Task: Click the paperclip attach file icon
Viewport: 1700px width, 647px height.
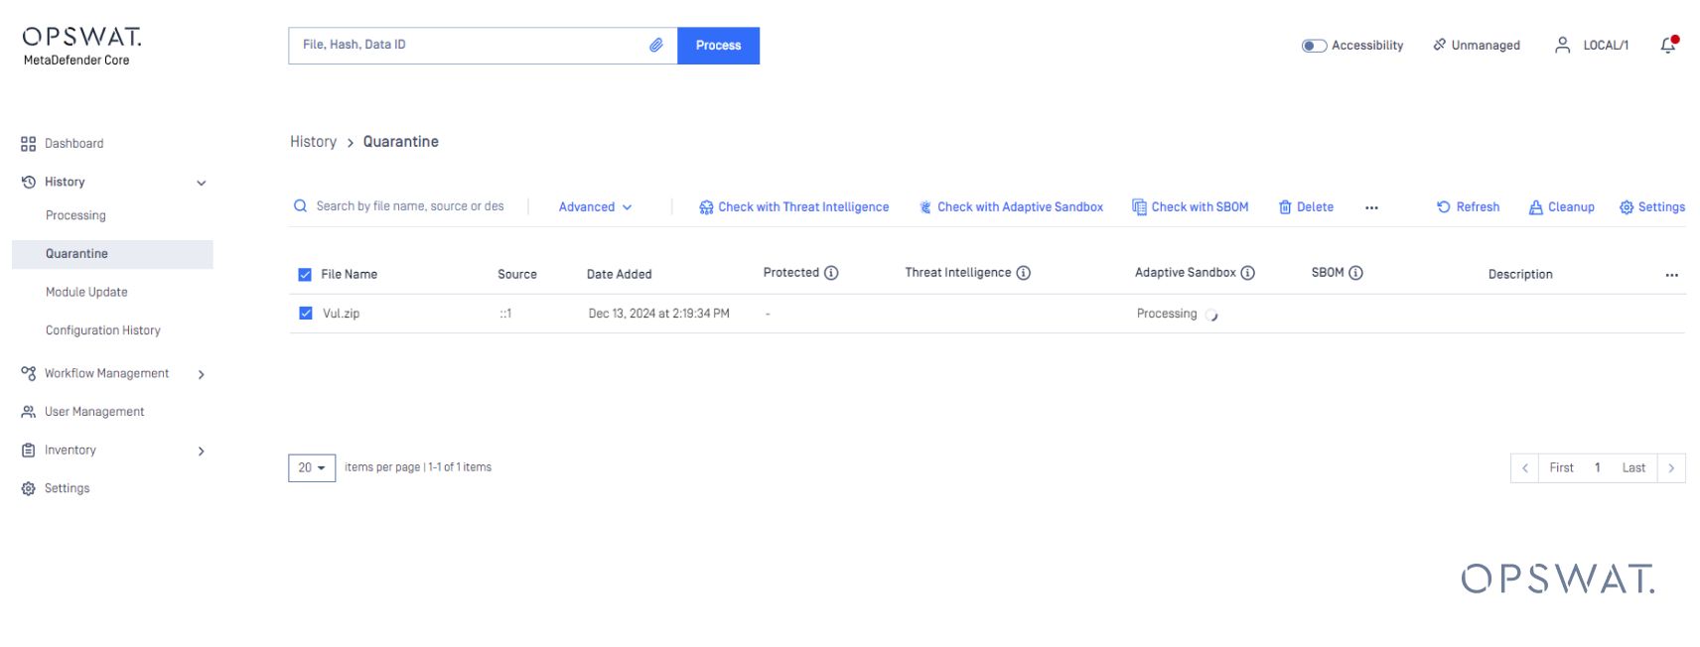Action: coord(656,45)
